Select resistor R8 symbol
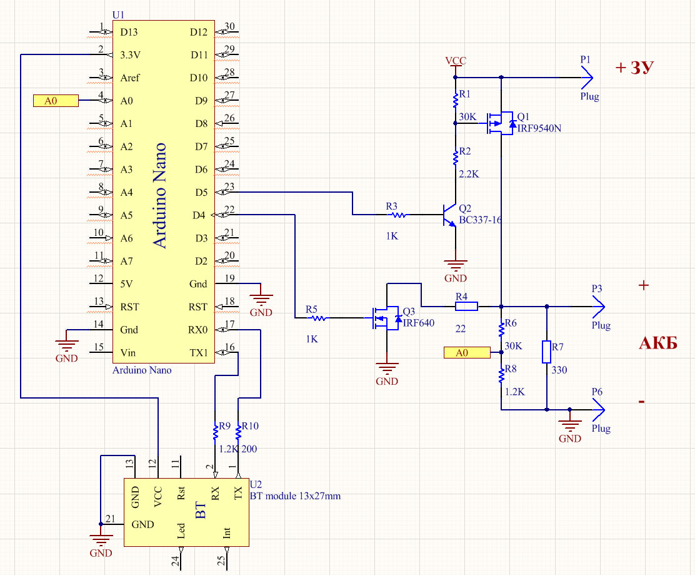Image resolution: width=695 pixels, height=575 pixels. (x=501, y=375)
